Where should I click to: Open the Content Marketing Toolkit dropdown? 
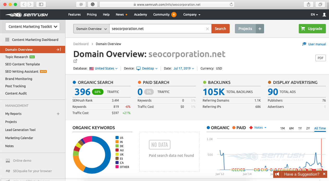click(x=33, y=27)
